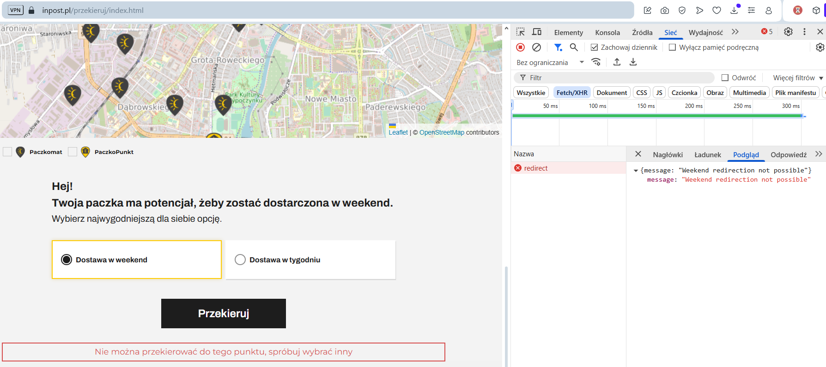826x367 pixels.
Task: Select the Dostawa w tygodniu radio option
Action: pyautogui.click(x=240, y=260)
